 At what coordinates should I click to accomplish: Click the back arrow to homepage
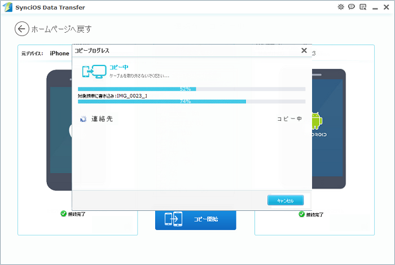[x=21, y=29]
